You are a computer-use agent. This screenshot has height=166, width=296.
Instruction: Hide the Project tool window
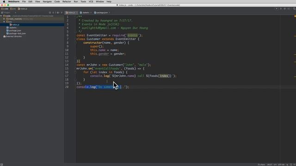pyautogui.click(x=62, y=12)
